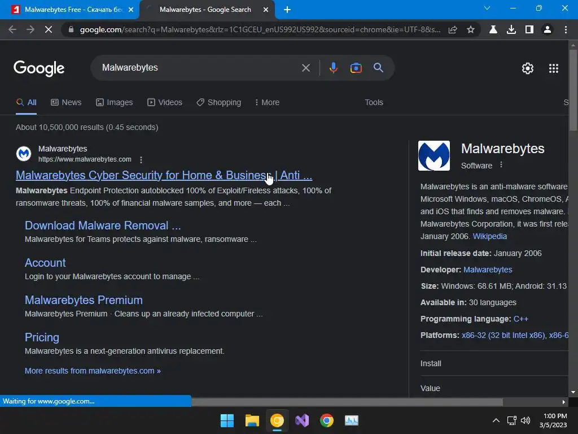Open Visual Studio from the taskbar
This screenshot has width=578, height=434.
pos(302,420)
